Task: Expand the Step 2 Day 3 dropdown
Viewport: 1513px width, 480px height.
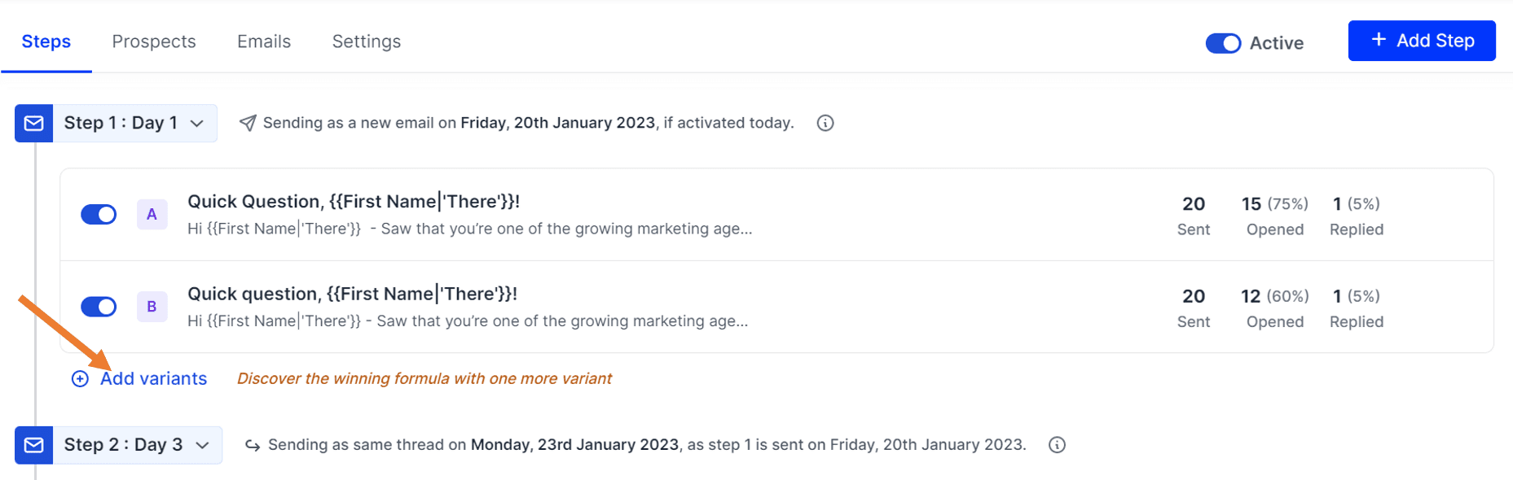Action: click(203, 445)
